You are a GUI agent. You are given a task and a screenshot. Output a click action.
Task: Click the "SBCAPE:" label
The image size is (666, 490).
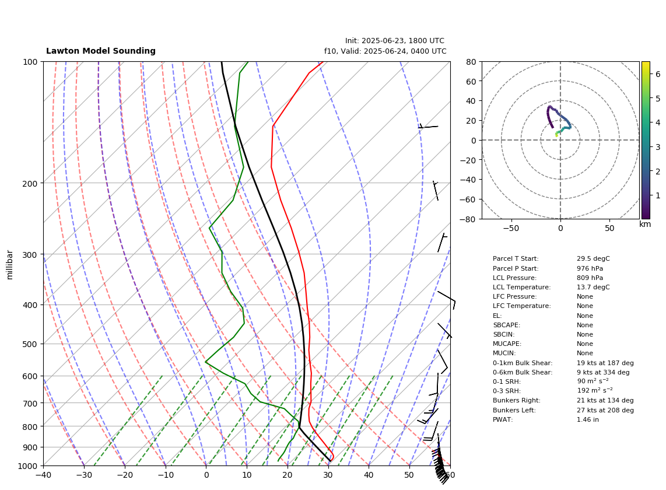506,325
